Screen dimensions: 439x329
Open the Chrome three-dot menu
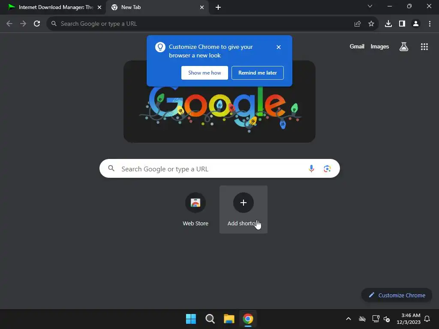pyautogui.click(x=430, y=24)
